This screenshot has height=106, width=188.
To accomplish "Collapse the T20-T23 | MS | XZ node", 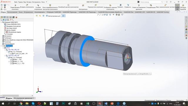I will click(x=5, y=56).
